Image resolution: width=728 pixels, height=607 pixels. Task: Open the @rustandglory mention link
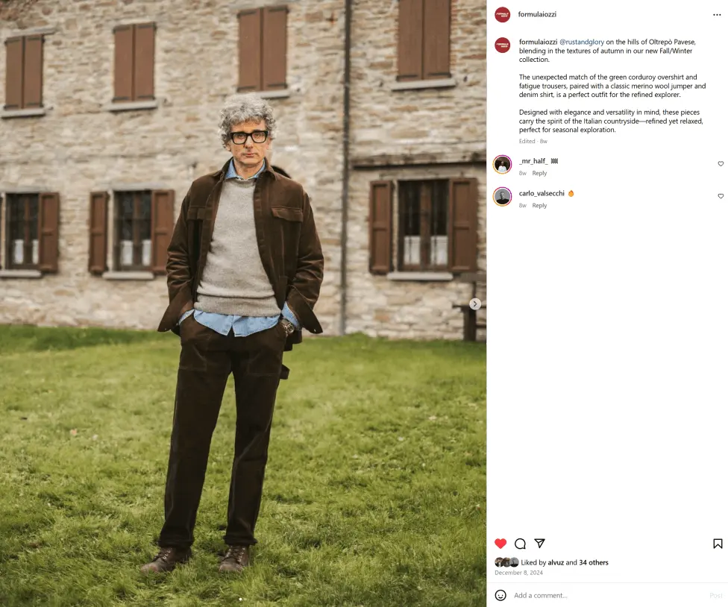[582, 42]
